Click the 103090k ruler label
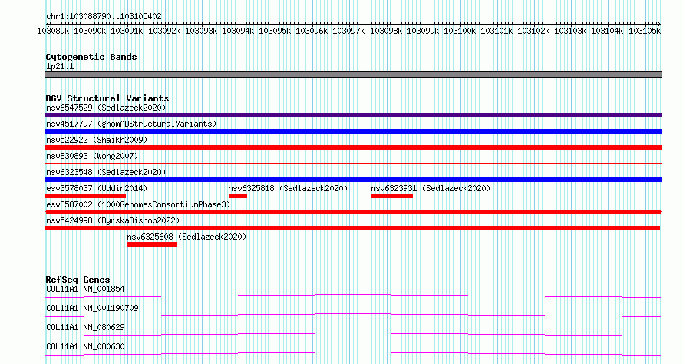 pyautogui.click(x=90, y=31)
